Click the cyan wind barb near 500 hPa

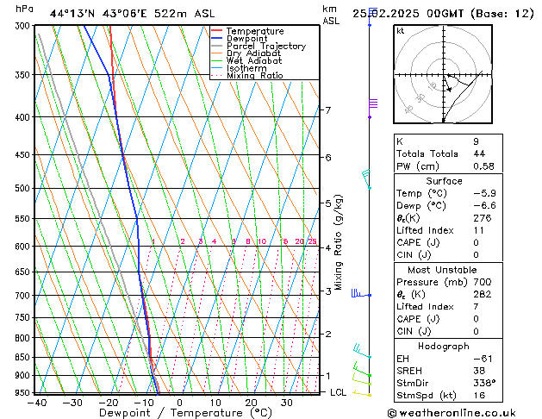(367, 178)
